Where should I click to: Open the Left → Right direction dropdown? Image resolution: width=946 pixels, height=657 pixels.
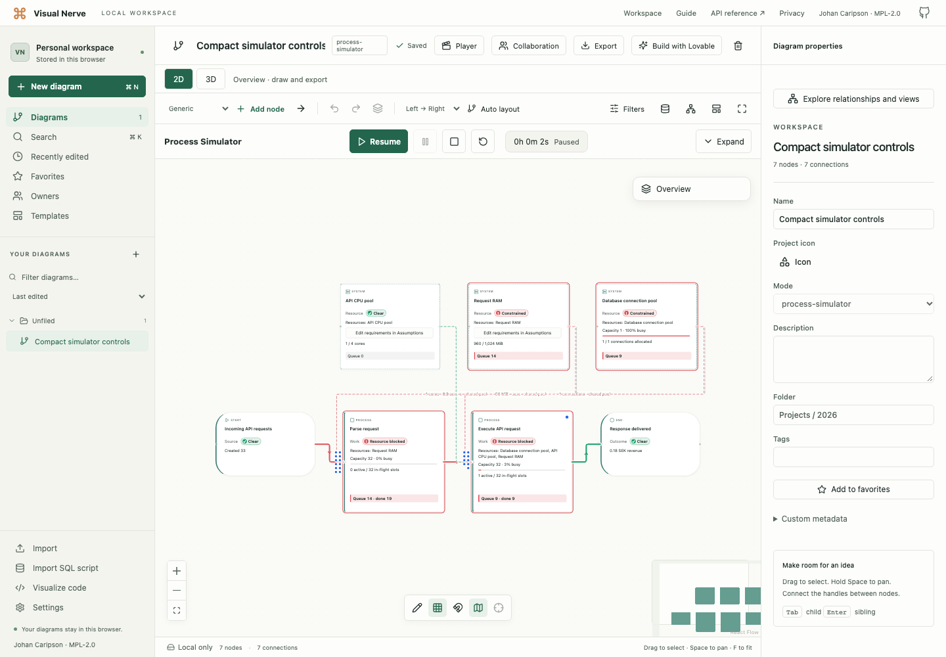pos(432,109)
